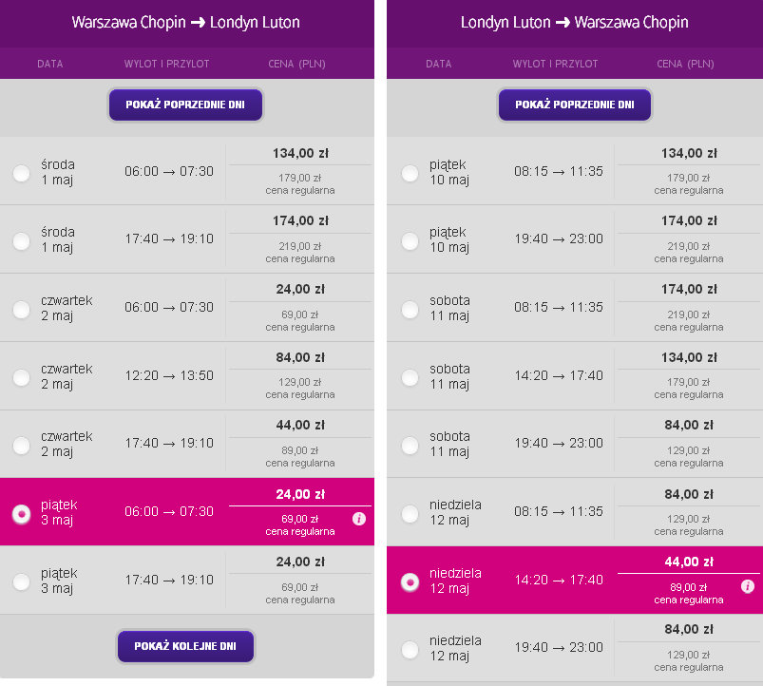Click info icon on 12 maj 14:20 flight
This screenshot has width=763, height=686.
(748, 586)
